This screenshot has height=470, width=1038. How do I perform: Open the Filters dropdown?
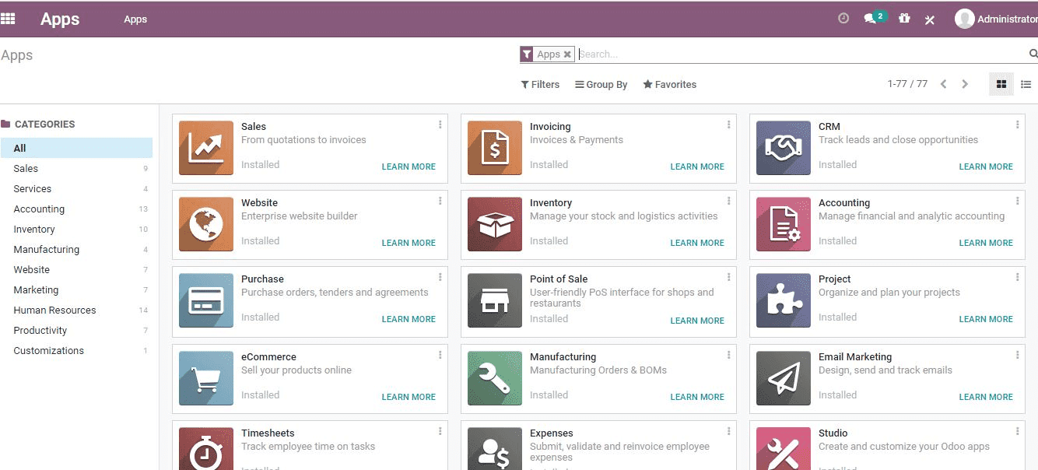(x=540, y=84)
